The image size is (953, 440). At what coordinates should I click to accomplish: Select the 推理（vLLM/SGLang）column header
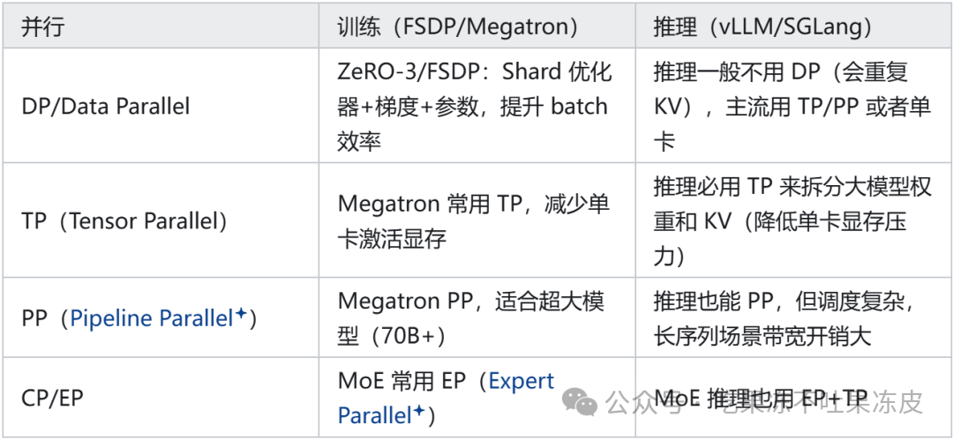pos(763,28)
